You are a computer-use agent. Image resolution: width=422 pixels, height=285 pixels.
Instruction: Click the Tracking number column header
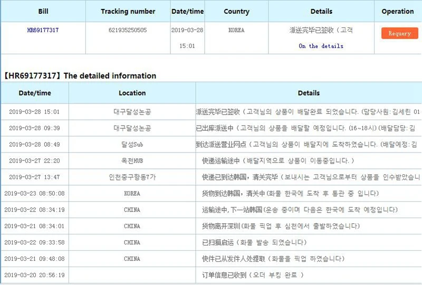[128, 11]
